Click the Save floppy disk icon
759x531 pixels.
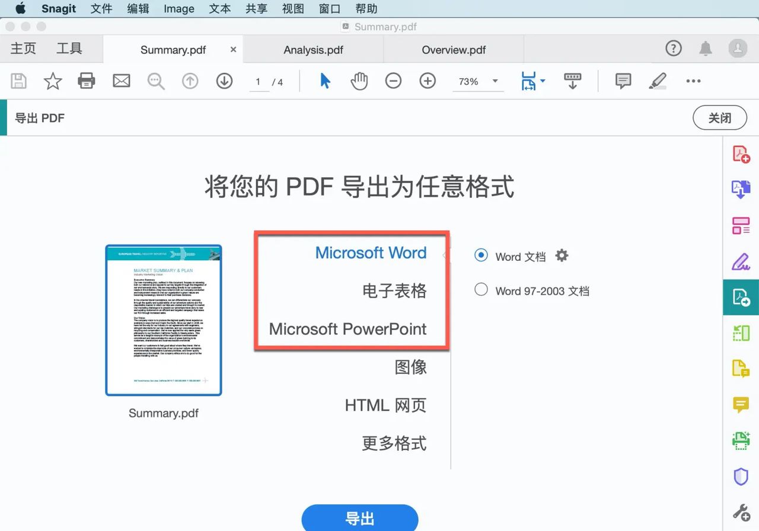point(19,81)
